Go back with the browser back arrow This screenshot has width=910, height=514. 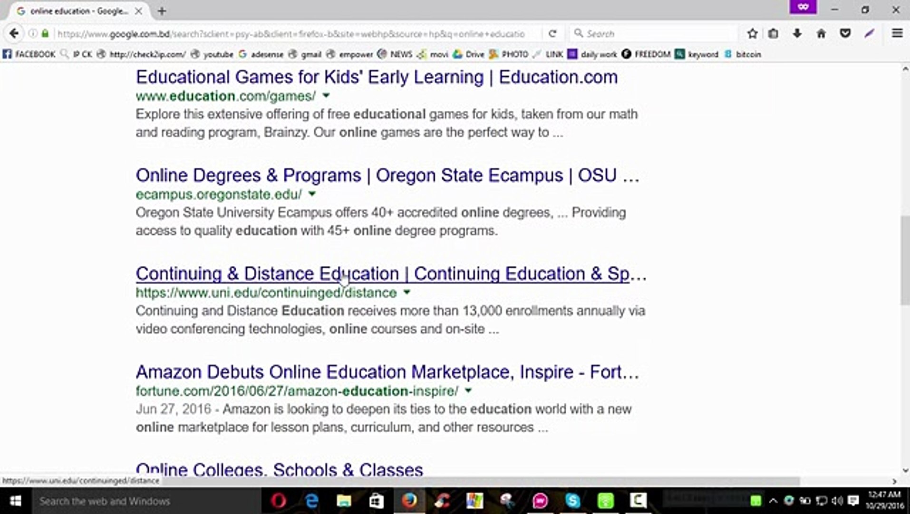[14, 33]
